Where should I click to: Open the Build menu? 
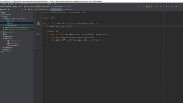pyautogui.click(x=33, y=4)
